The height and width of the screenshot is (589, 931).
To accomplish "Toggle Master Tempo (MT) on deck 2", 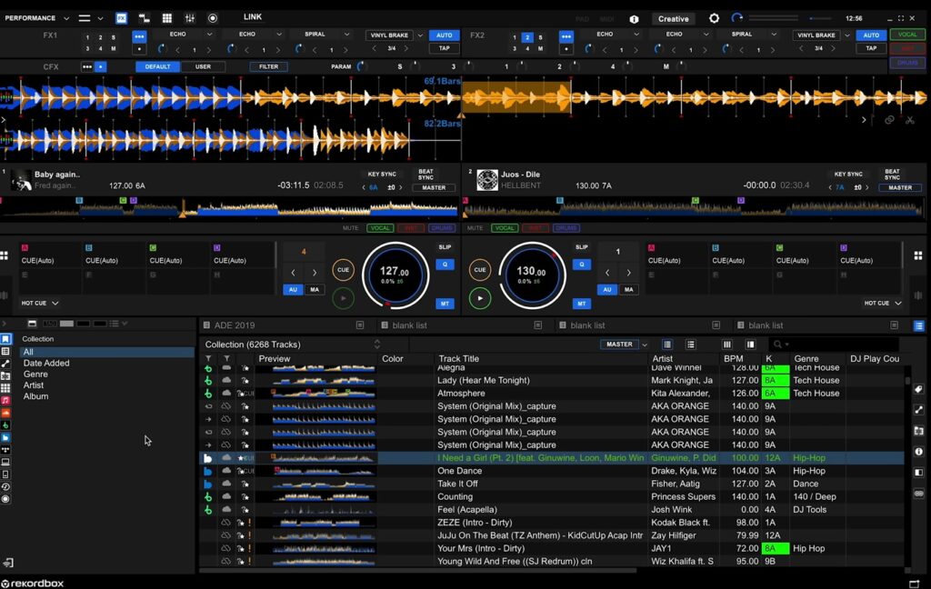I will pos(582,304).
